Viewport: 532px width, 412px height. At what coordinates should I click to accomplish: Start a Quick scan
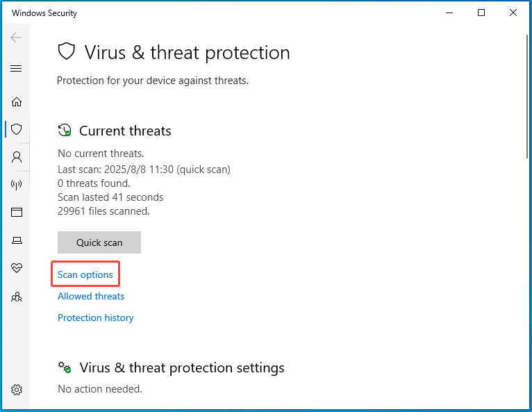point(99,242)
